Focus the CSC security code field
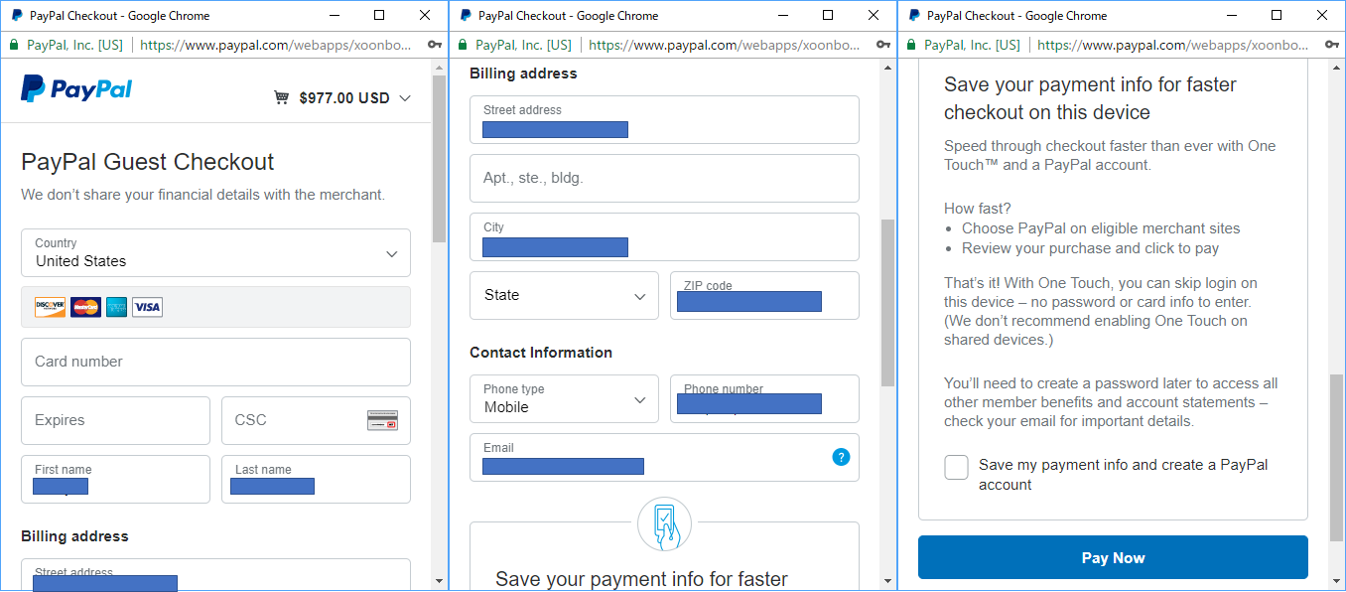Image resolution: width=1346 pixels, height=592 pixels. (316, 420)
